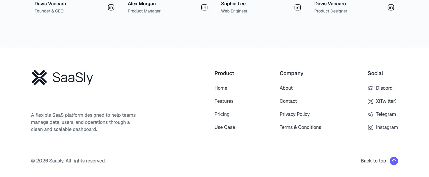This screenshot has width=429, height=177.
Task: Click the Back to top text
Action: (x=373, y=161)
